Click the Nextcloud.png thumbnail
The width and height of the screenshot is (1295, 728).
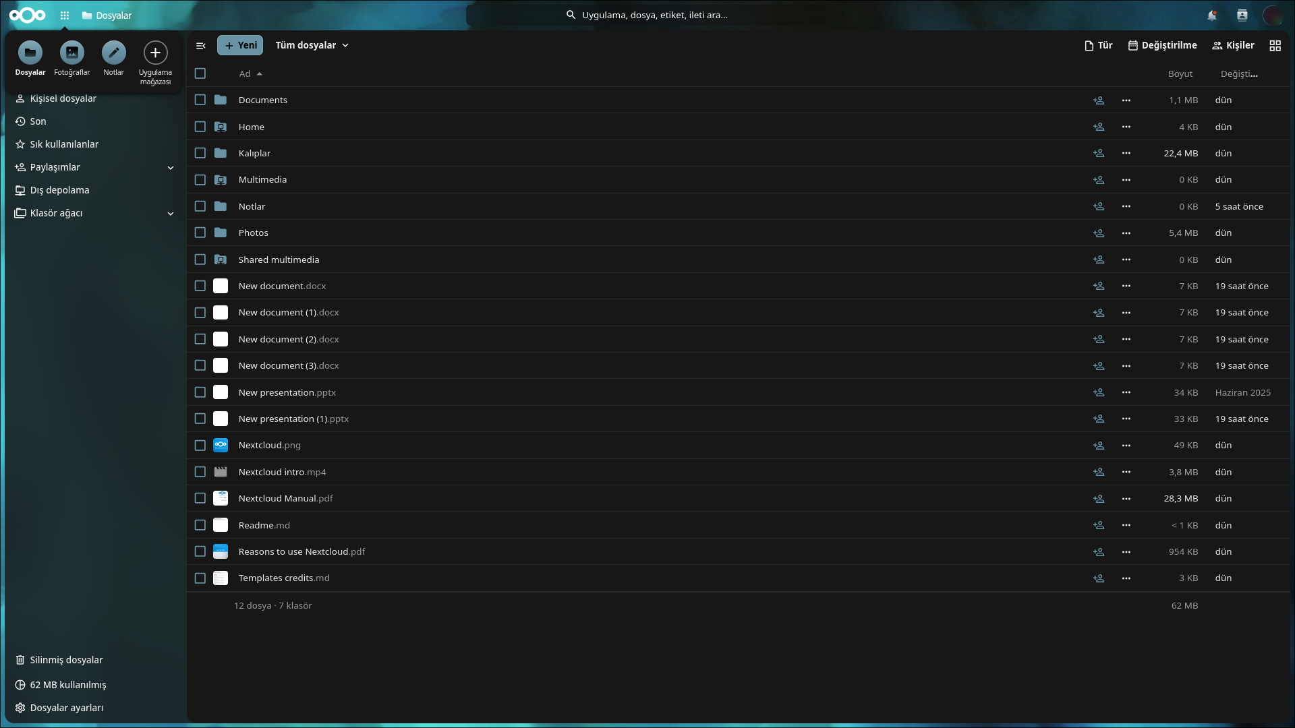tap(221, 445)
